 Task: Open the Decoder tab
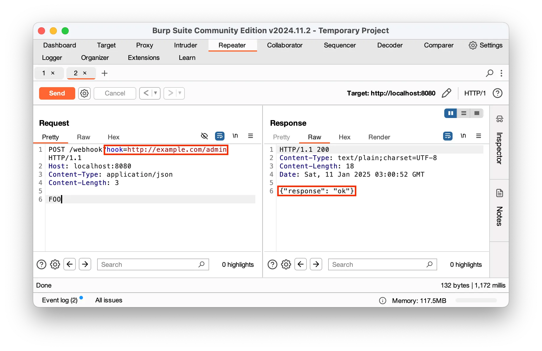point(390,45)
